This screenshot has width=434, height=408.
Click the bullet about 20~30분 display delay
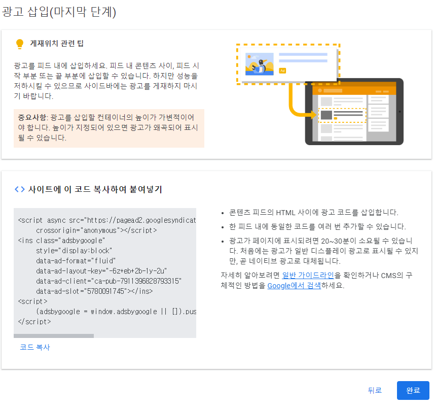click(323, 251)
